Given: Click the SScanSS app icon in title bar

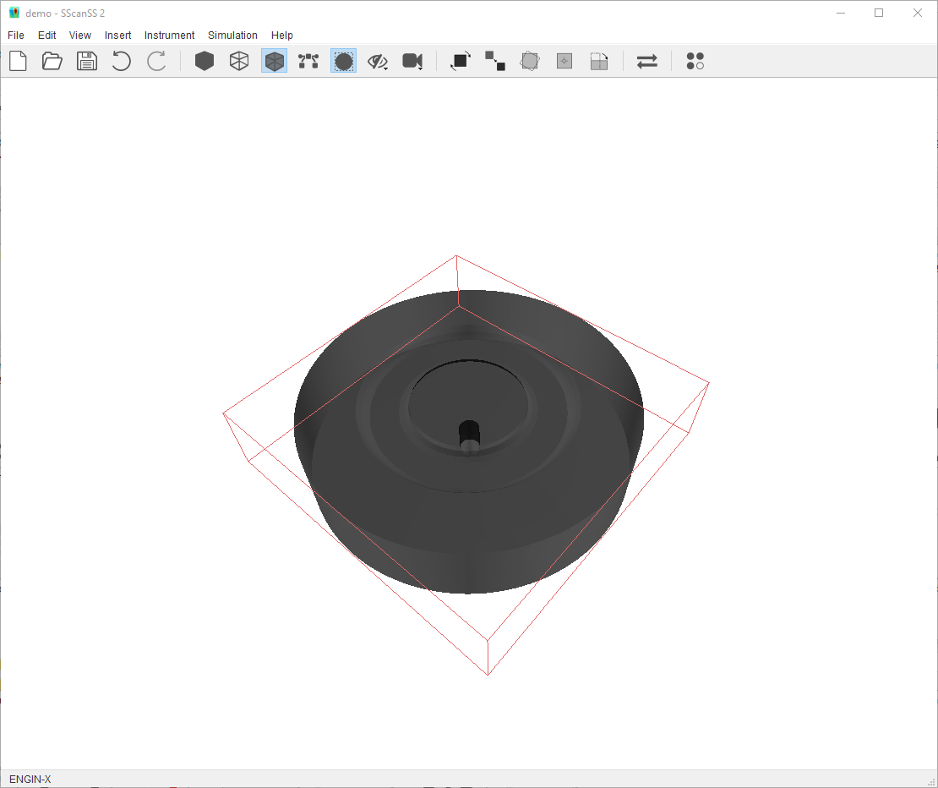Looking at the screenshot, I should click(14, 13).
